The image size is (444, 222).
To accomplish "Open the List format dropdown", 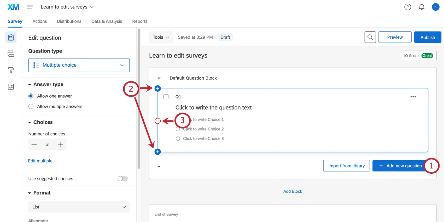I will 79,207.
